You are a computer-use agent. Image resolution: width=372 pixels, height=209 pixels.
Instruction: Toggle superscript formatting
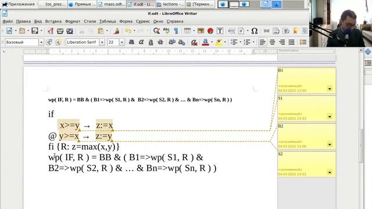(172, 42)
